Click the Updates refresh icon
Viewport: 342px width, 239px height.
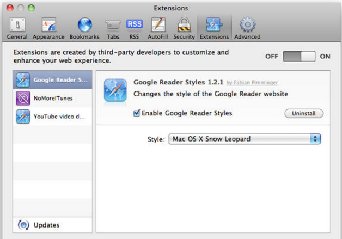tap(23, 225)
